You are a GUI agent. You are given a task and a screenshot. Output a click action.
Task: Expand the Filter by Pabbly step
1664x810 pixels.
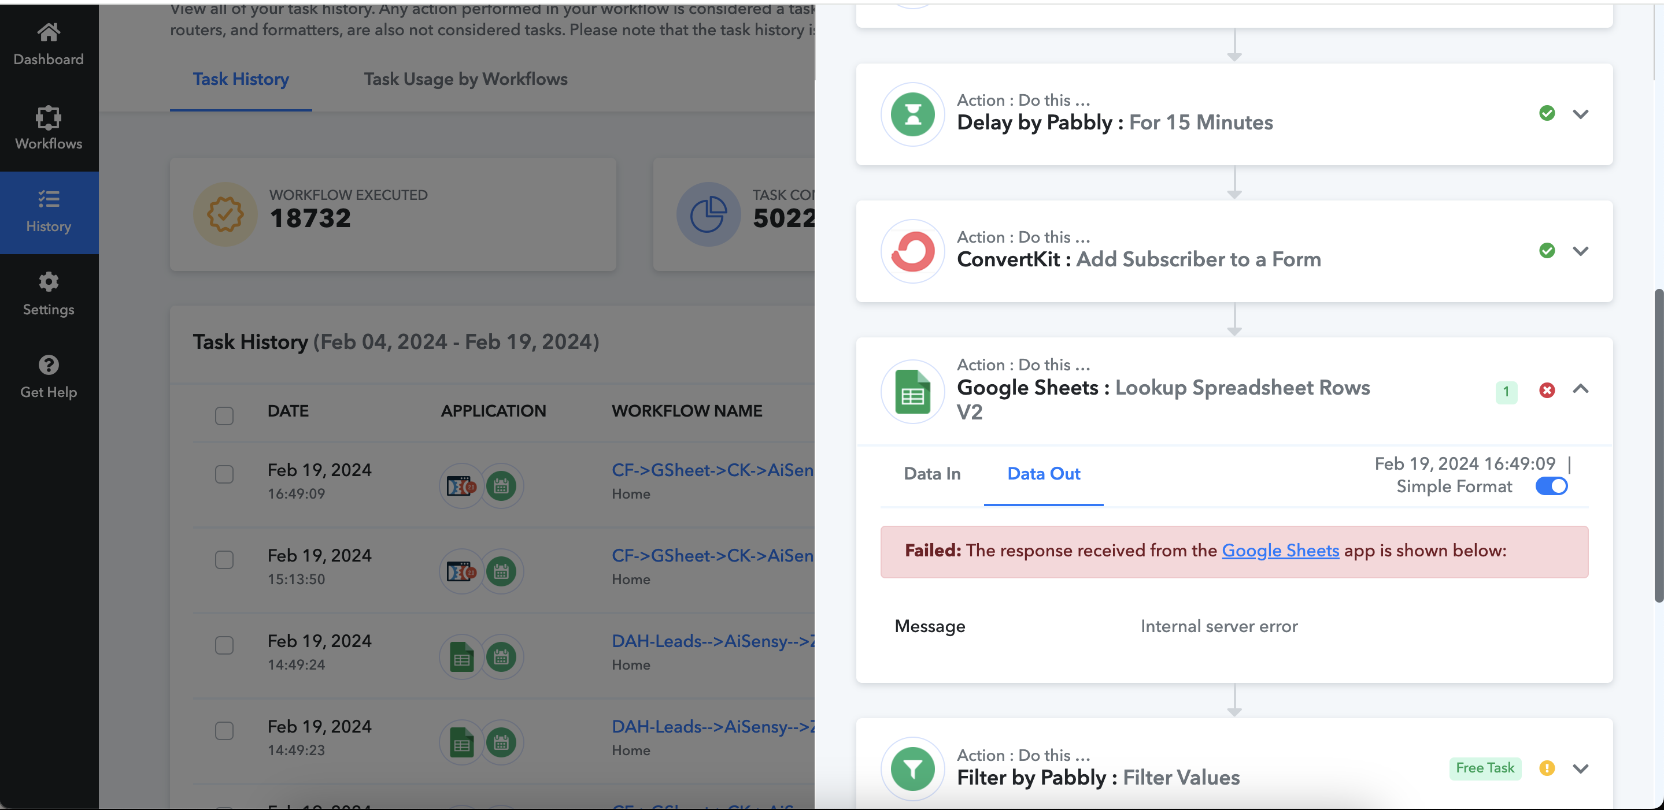tap(1580, 768)
